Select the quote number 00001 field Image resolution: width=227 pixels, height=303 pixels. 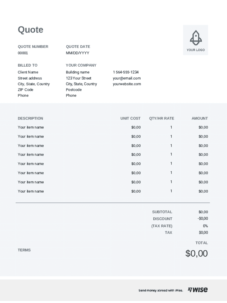coord(23,53)
